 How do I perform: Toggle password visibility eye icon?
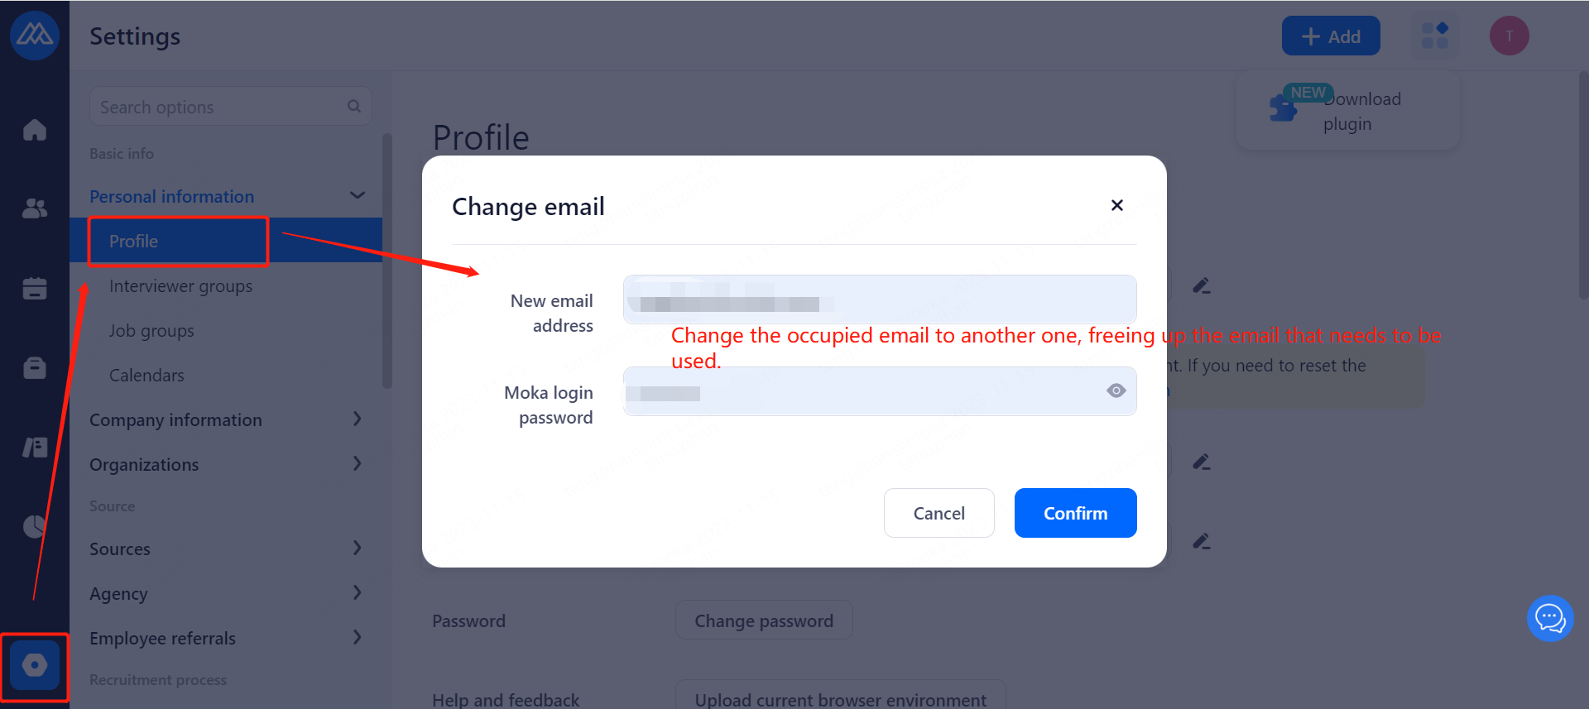coord(1116,390)
